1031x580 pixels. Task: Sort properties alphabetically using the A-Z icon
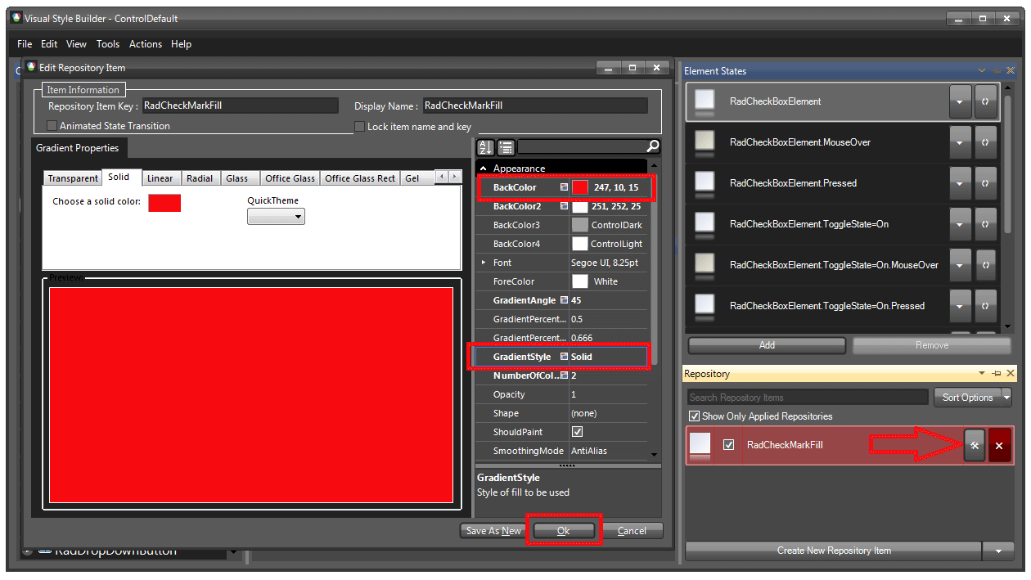(485, 146)
